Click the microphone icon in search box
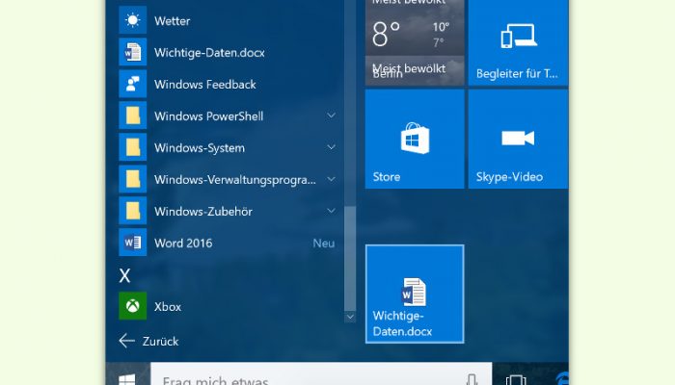 pos(472,380)
